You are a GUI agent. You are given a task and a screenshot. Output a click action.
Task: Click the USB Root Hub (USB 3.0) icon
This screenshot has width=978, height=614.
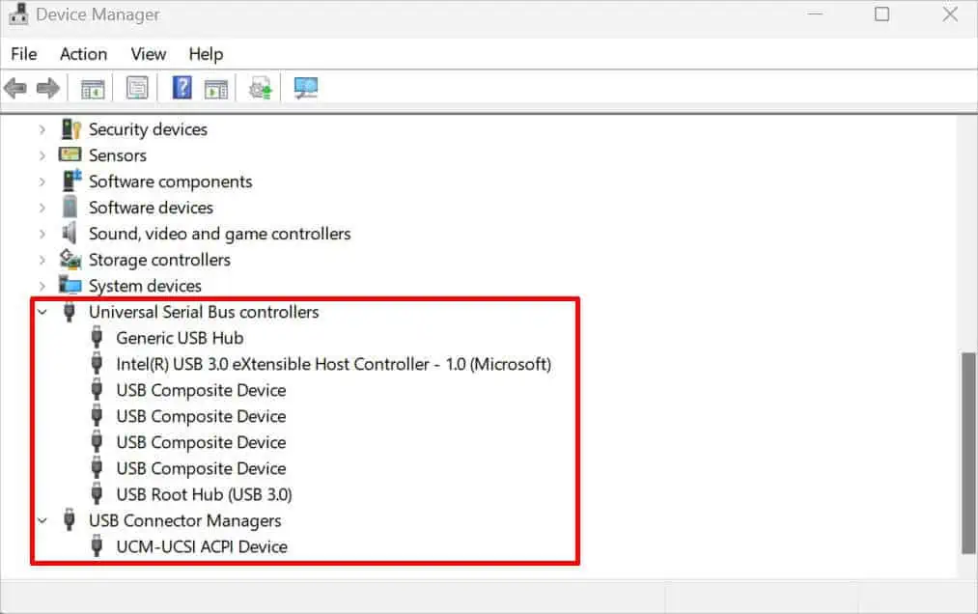click(x=96, y=494)
